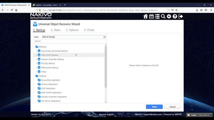This screenshot has width=214, height=120.
Task: Click the log out arrow icon
Action: tap(181, 16)
